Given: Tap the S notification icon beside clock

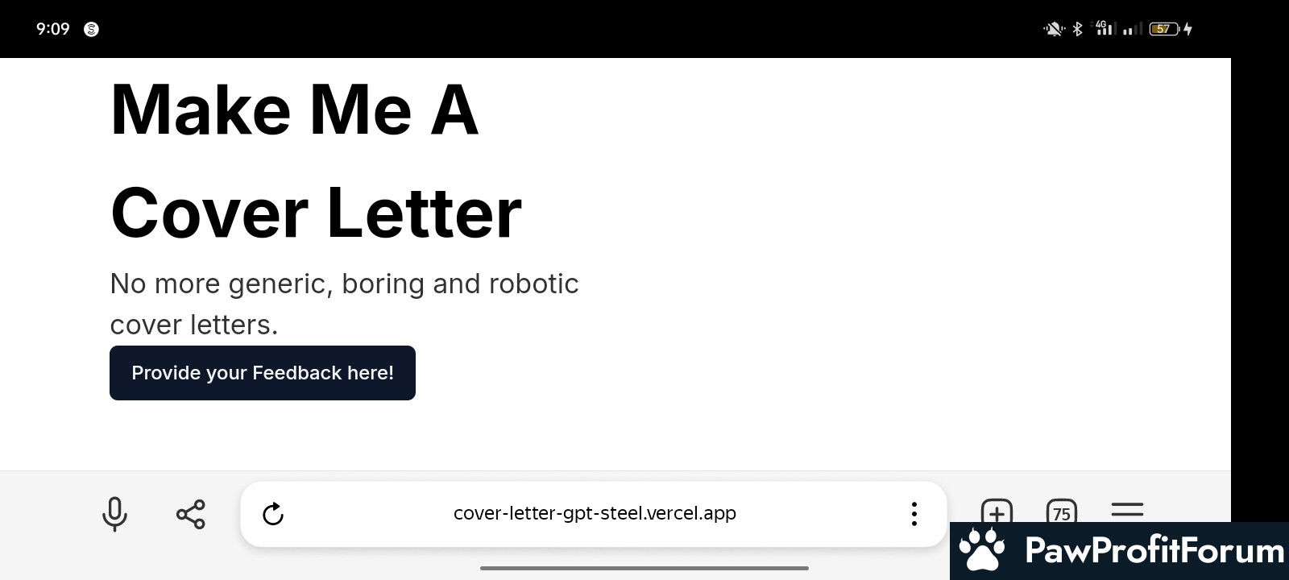Looking at the screenshot, I should (92, 30).
